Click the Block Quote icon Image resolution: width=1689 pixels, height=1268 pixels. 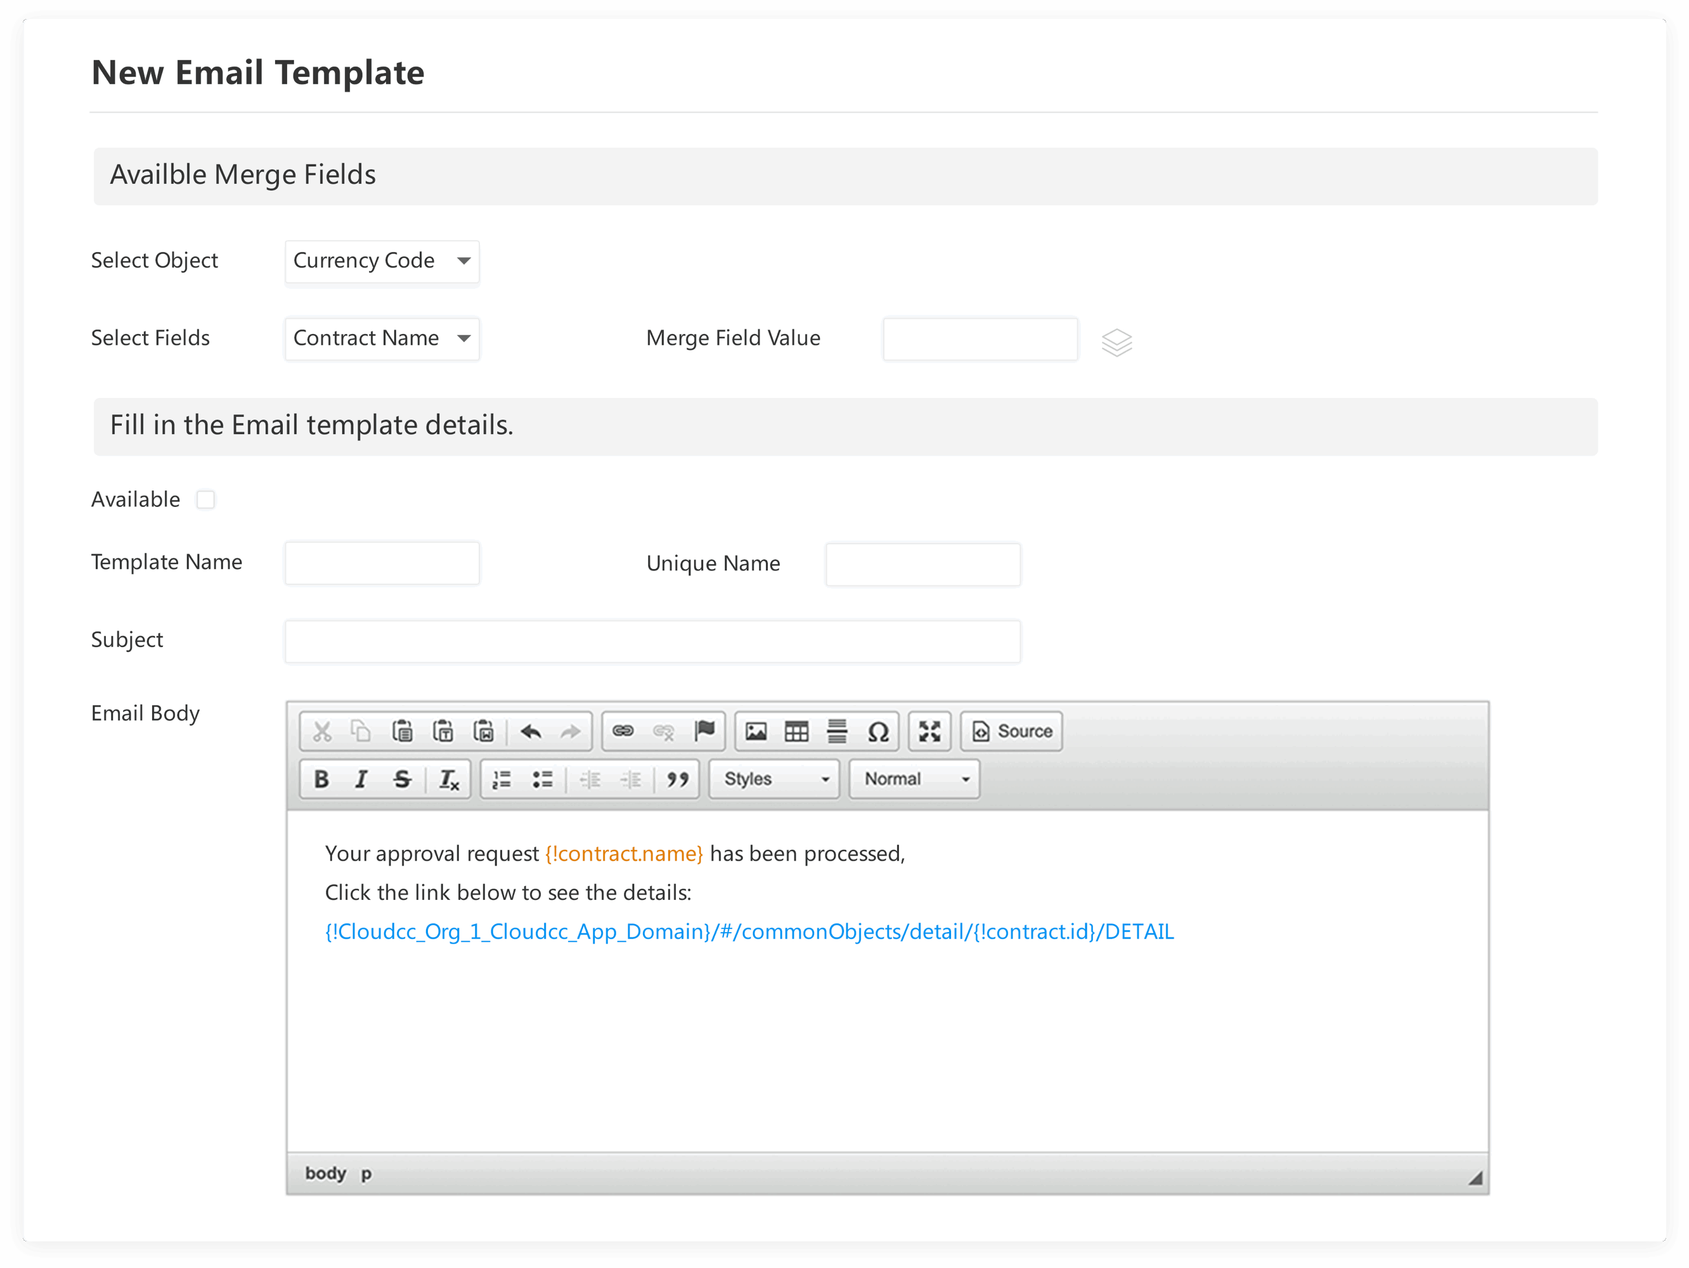(x=677, y=779)
